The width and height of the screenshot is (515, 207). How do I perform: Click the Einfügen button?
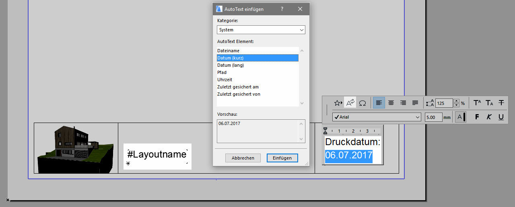click(x=282, y=158)
